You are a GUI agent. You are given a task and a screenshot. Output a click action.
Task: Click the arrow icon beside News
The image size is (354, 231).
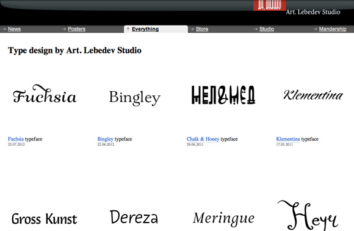coord(4,29)
